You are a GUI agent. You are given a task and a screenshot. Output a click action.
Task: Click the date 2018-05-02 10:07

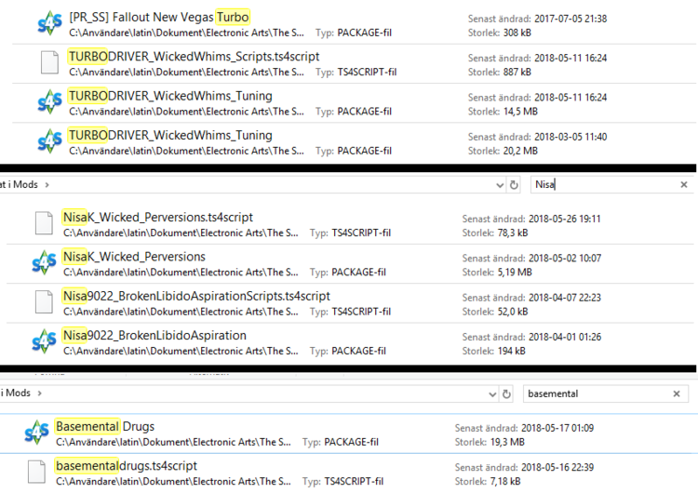(565, 258)
